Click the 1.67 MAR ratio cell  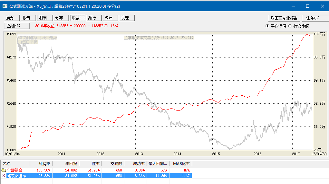click(x=186, y=176)
